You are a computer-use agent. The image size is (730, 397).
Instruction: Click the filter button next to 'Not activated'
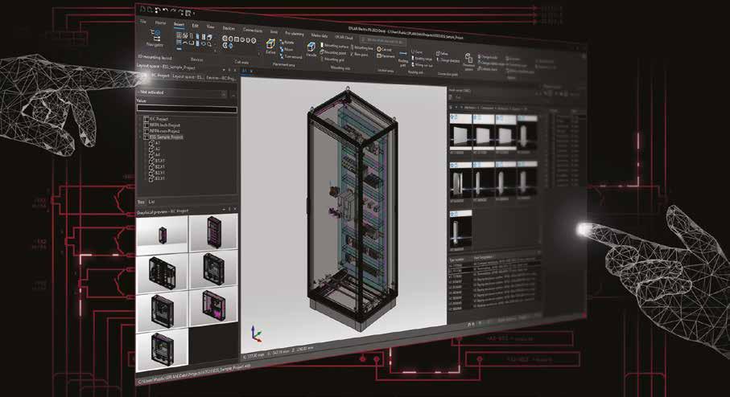point(233,95)
